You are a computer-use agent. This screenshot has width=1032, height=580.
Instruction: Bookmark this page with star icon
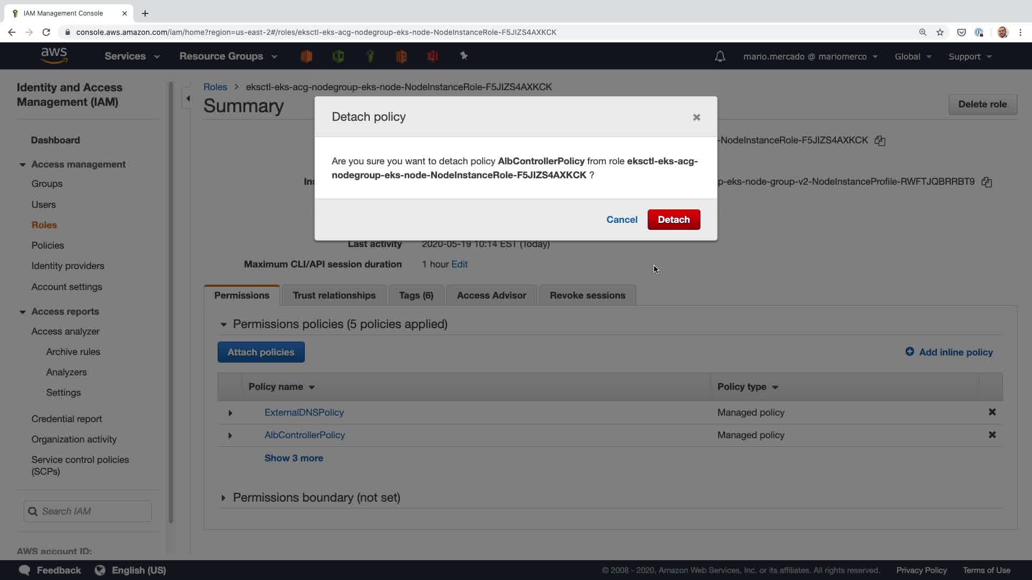pyautogui.click(x=940, y=32)
